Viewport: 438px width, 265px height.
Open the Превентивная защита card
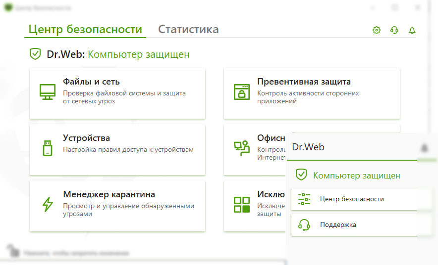312,93
